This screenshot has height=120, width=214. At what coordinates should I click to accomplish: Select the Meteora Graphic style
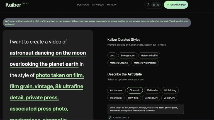119,63
